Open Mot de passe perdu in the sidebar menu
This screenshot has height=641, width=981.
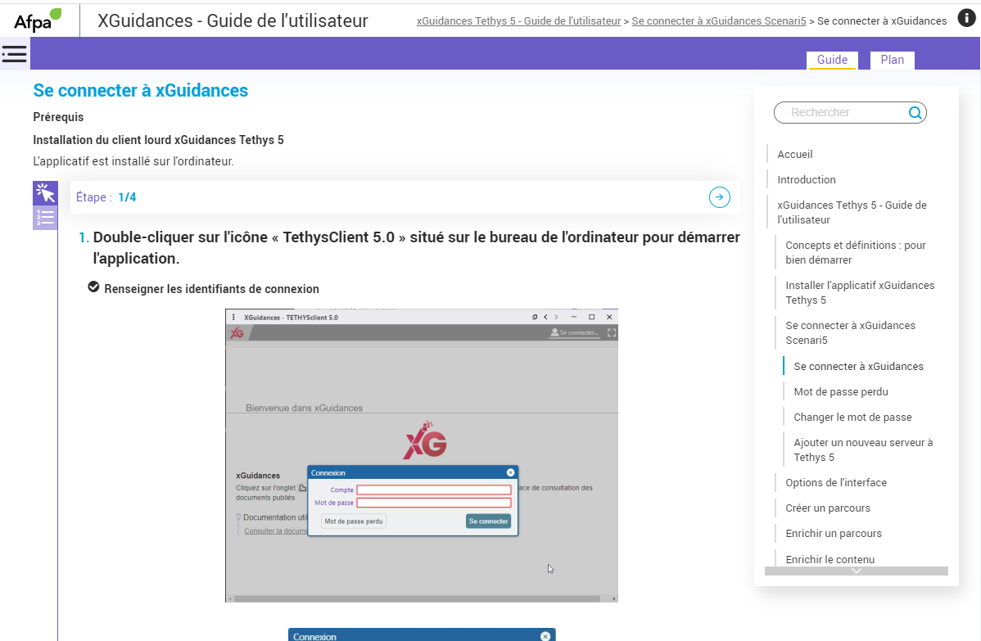[x=841, y=392]
